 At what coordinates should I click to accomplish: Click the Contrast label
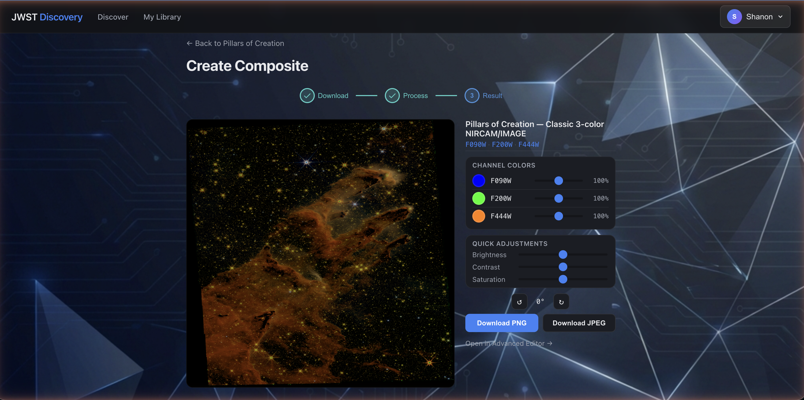pos(486,267)
